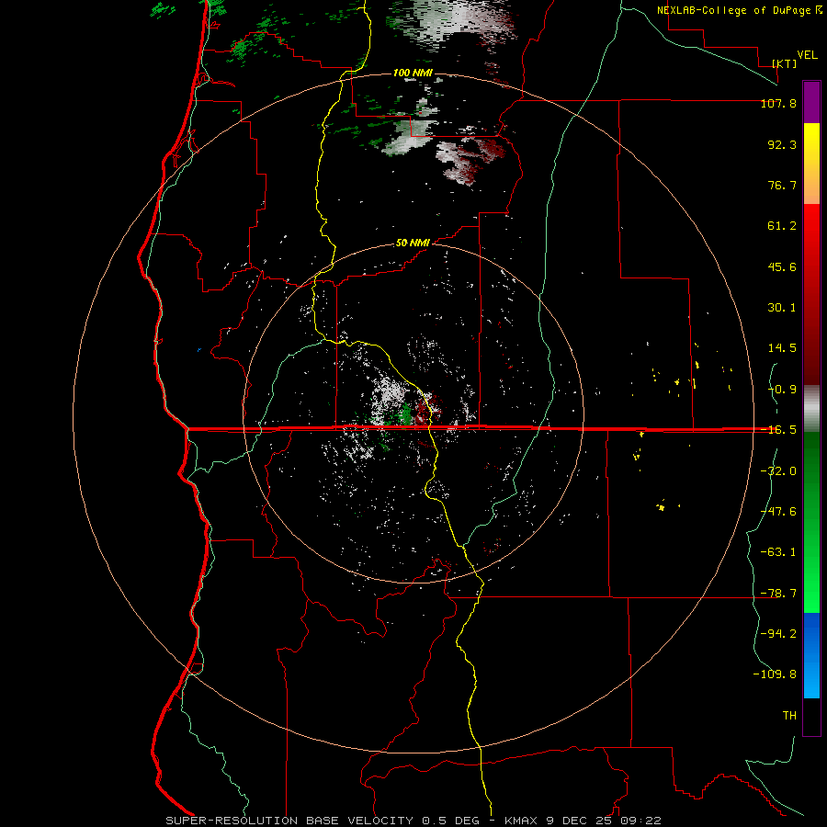Image resolution: width=827 pixels, height=827 pixels.
Task: Select the -0.9 legend value
Action: 782,390
